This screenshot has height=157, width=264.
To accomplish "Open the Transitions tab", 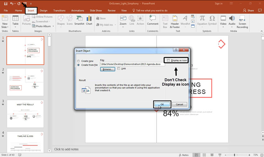I will (59, 11).
